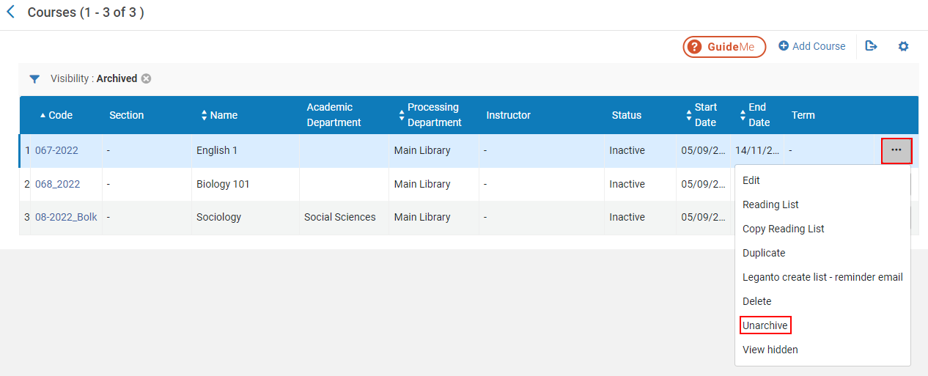The image size is (928, 376).
Task: Sort by Processing Department column
Action: (432, 115)
